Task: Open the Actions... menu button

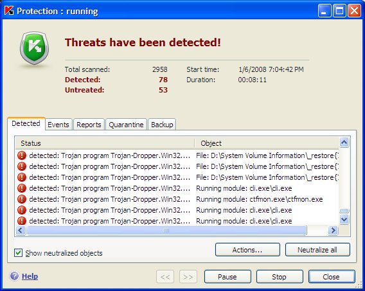Action: tap(247, 250)
